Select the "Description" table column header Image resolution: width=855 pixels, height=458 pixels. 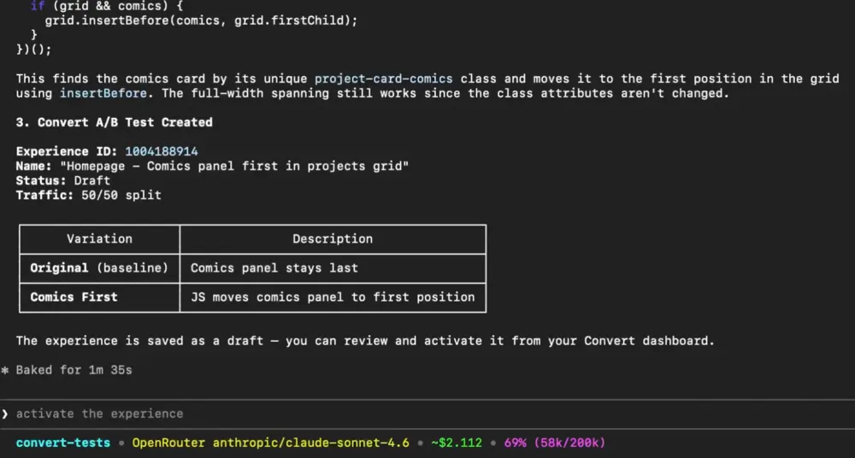click(x=333, y=239)
